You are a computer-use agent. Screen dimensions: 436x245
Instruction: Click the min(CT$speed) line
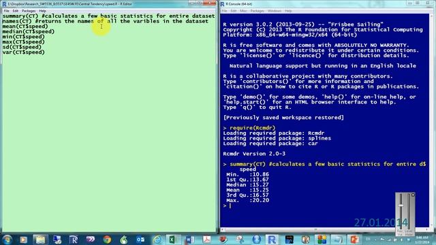pyautogui.click(x=23, y=37)
